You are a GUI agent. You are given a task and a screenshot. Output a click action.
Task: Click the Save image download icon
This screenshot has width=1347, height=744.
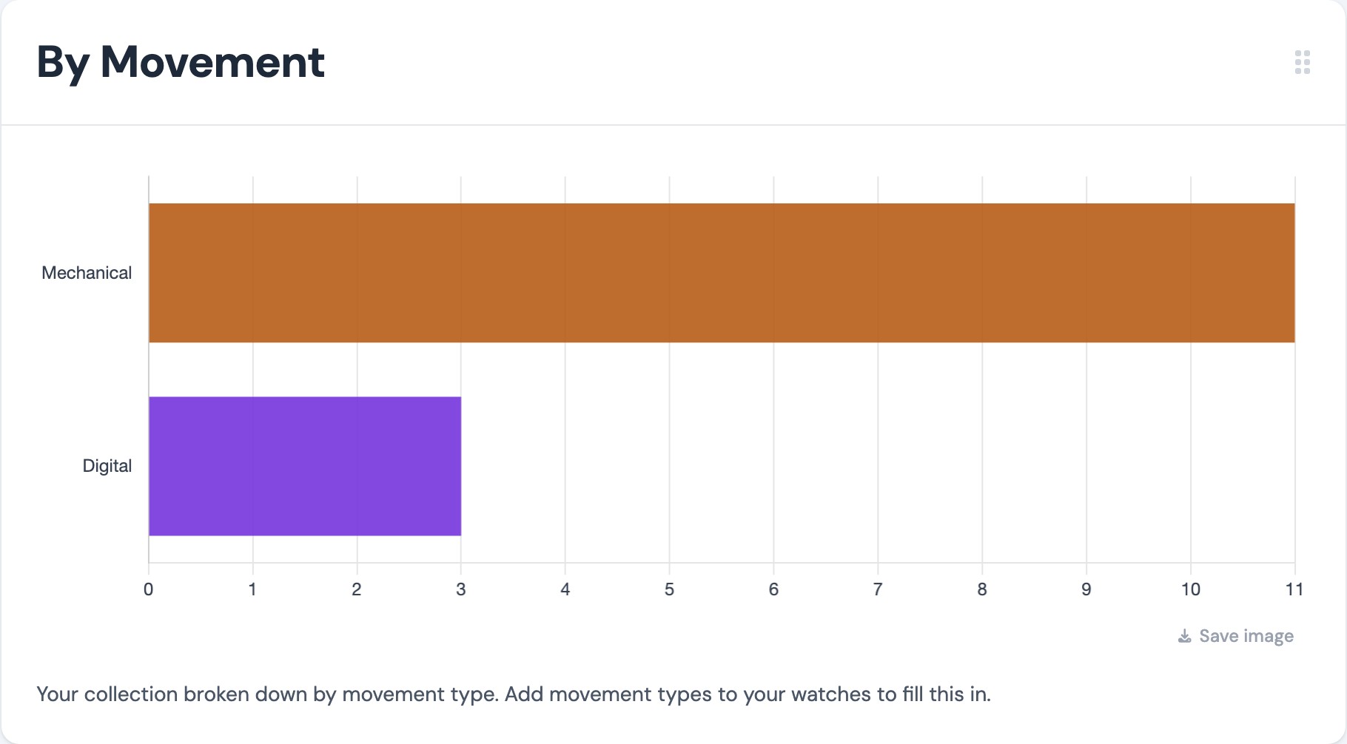pos(1185,636)
